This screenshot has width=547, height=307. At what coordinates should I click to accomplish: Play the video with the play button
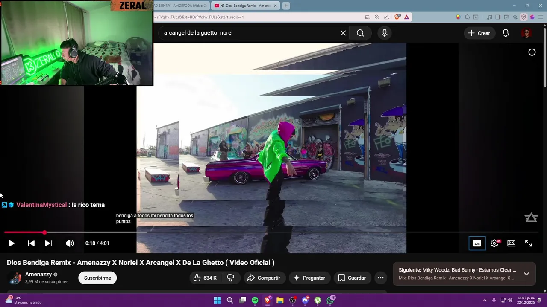[12, 243]
